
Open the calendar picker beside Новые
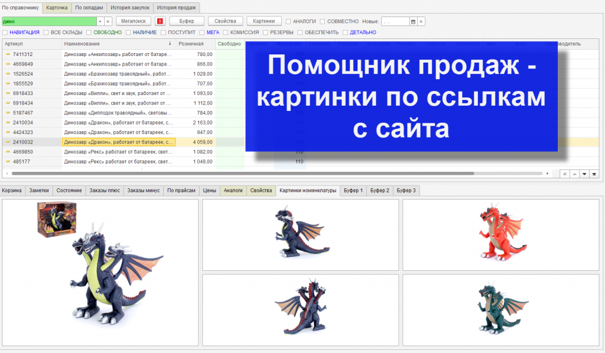click(x=413, y=22)
